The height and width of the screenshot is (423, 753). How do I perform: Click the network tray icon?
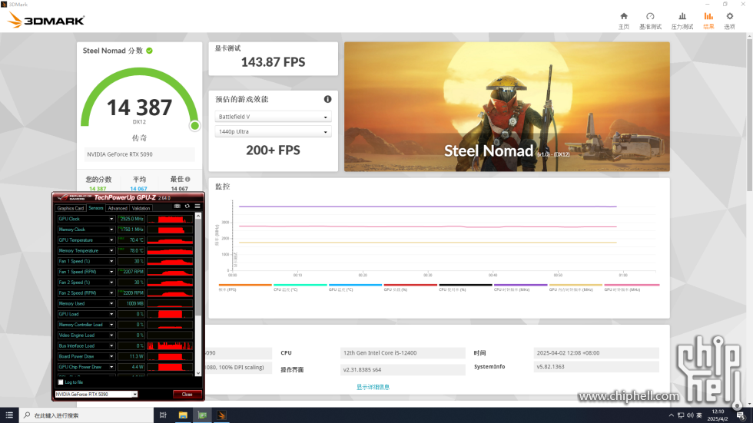pyautogui.click(x=681, y=415)
